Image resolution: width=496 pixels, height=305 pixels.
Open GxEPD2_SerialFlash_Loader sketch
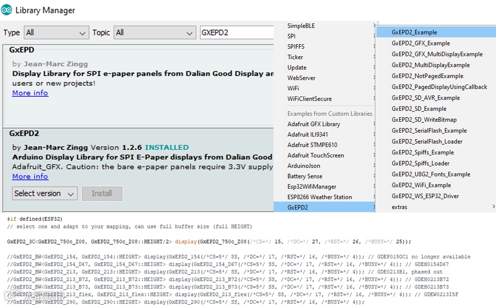point(436,141)
